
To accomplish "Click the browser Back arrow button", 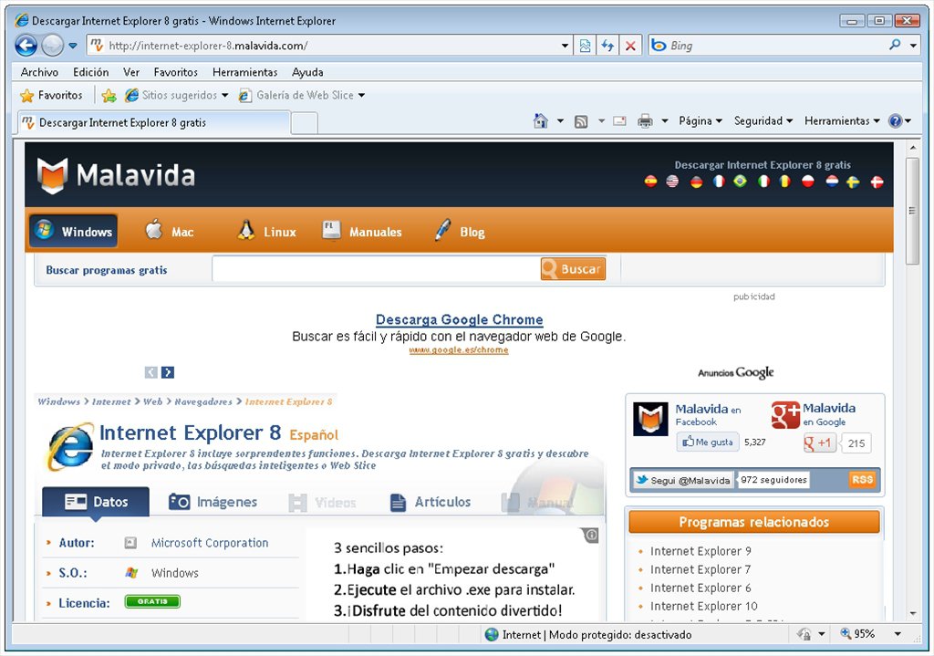I will click(x=26, y=45).
